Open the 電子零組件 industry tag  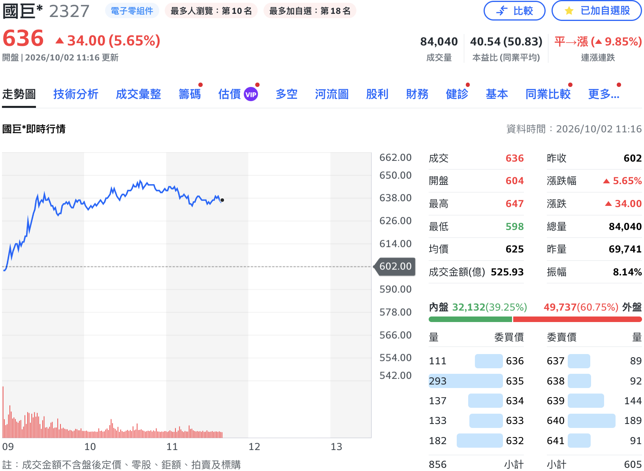132,11
